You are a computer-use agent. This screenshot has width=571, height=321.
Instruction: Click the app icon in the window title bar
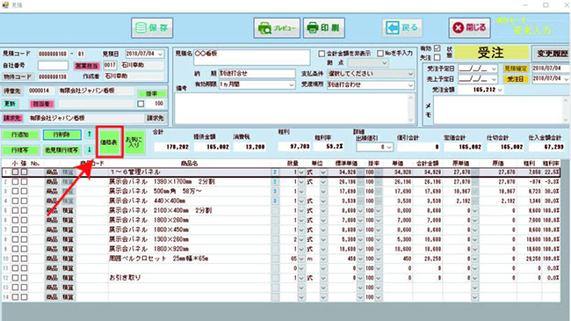coord(5,4)
